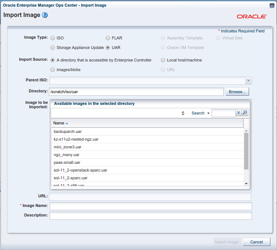The image size is (277, 250).
Task: Click the Search label link
Action: pos(198,113)
